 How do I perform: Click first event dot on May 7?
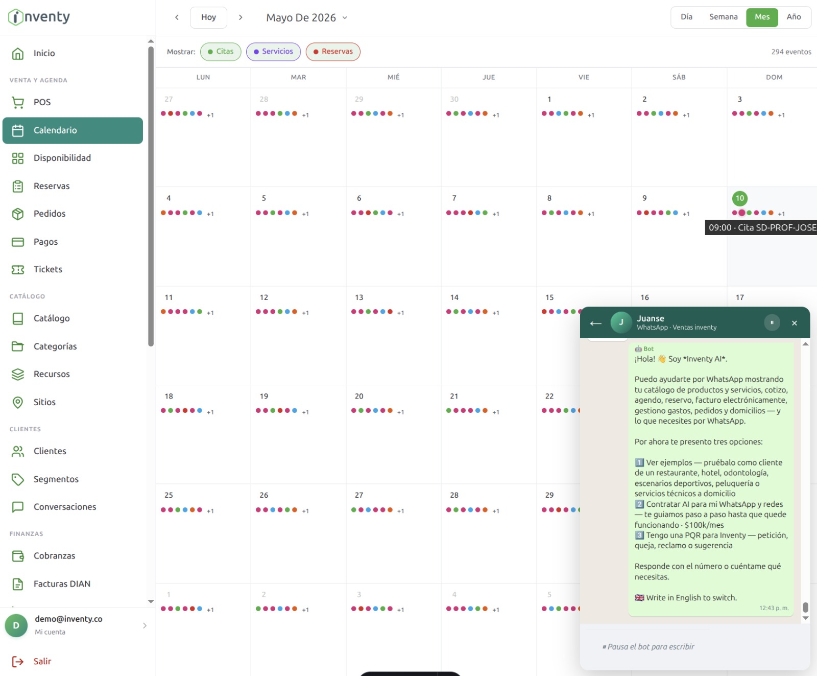[449, 213]
